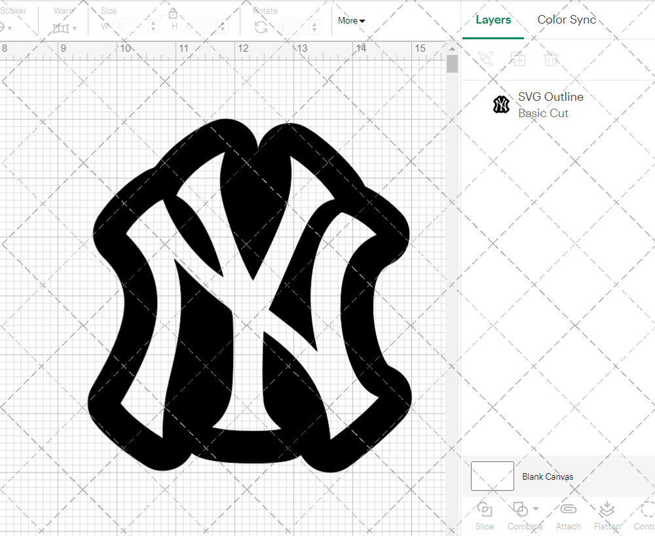The height and width of the screenshot is (536, 655).
Task: Expand the Combine dropdown arrow
Action: [536, 509]
